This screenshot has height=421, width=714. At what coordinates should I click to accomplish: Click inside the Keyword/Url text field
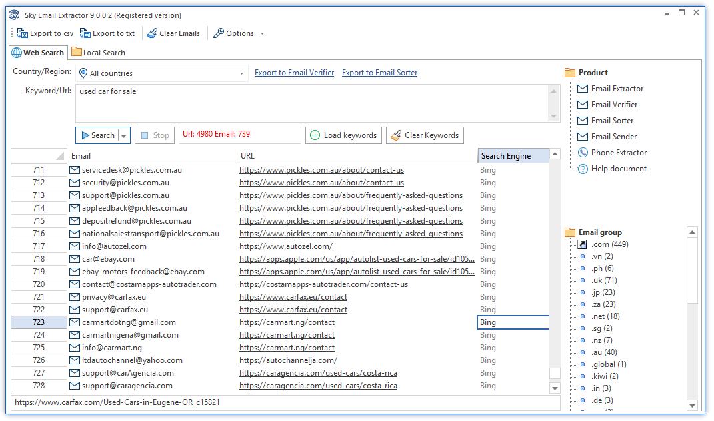click(x=313, y=103)
